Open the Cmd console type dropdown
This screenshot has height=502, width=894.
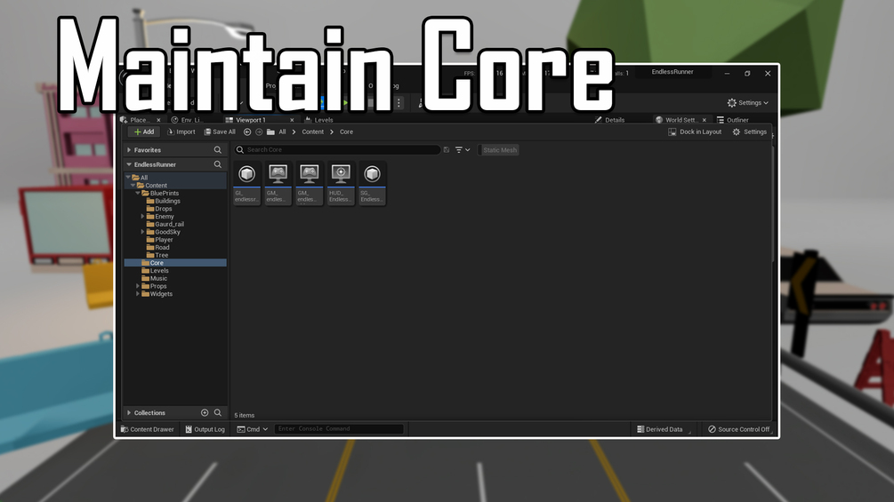(252, 429)
